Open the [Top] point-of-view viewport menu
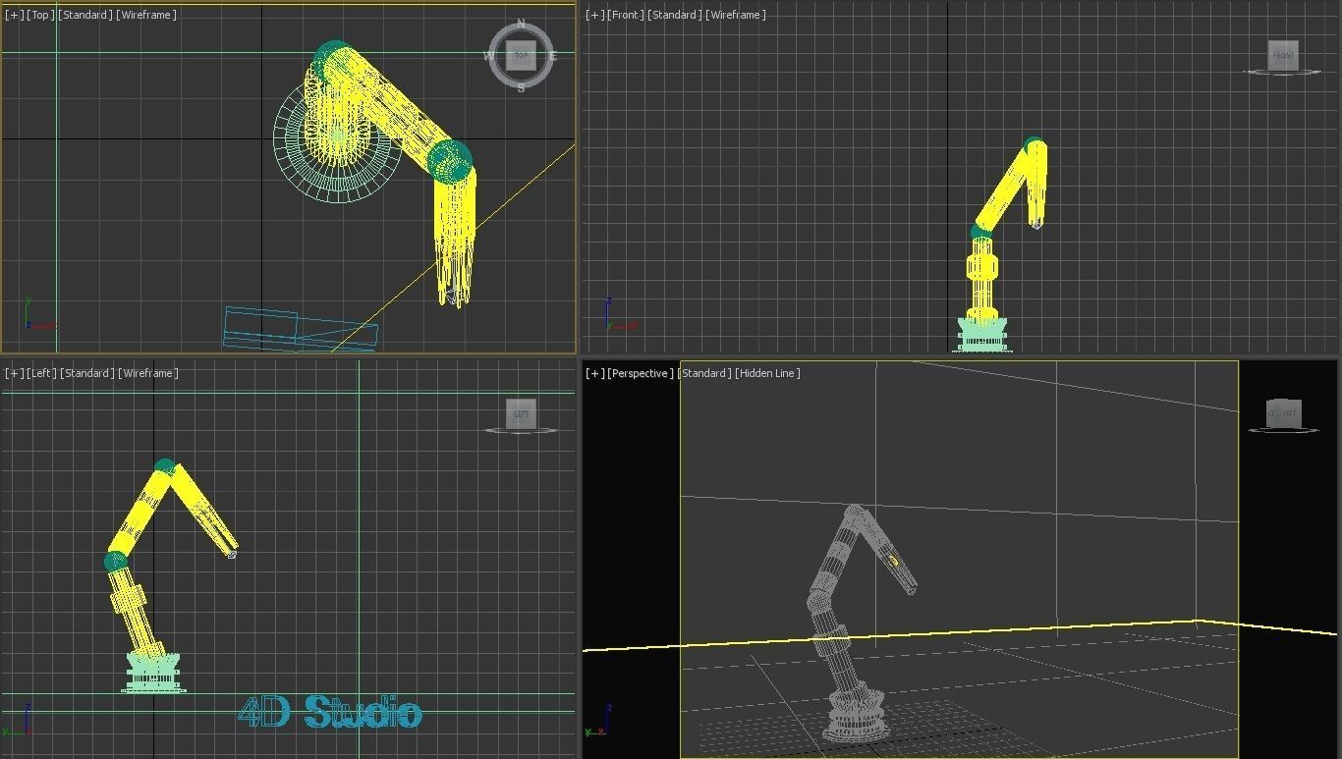This screenshot has width=1342, height=759. coord(40,15)
